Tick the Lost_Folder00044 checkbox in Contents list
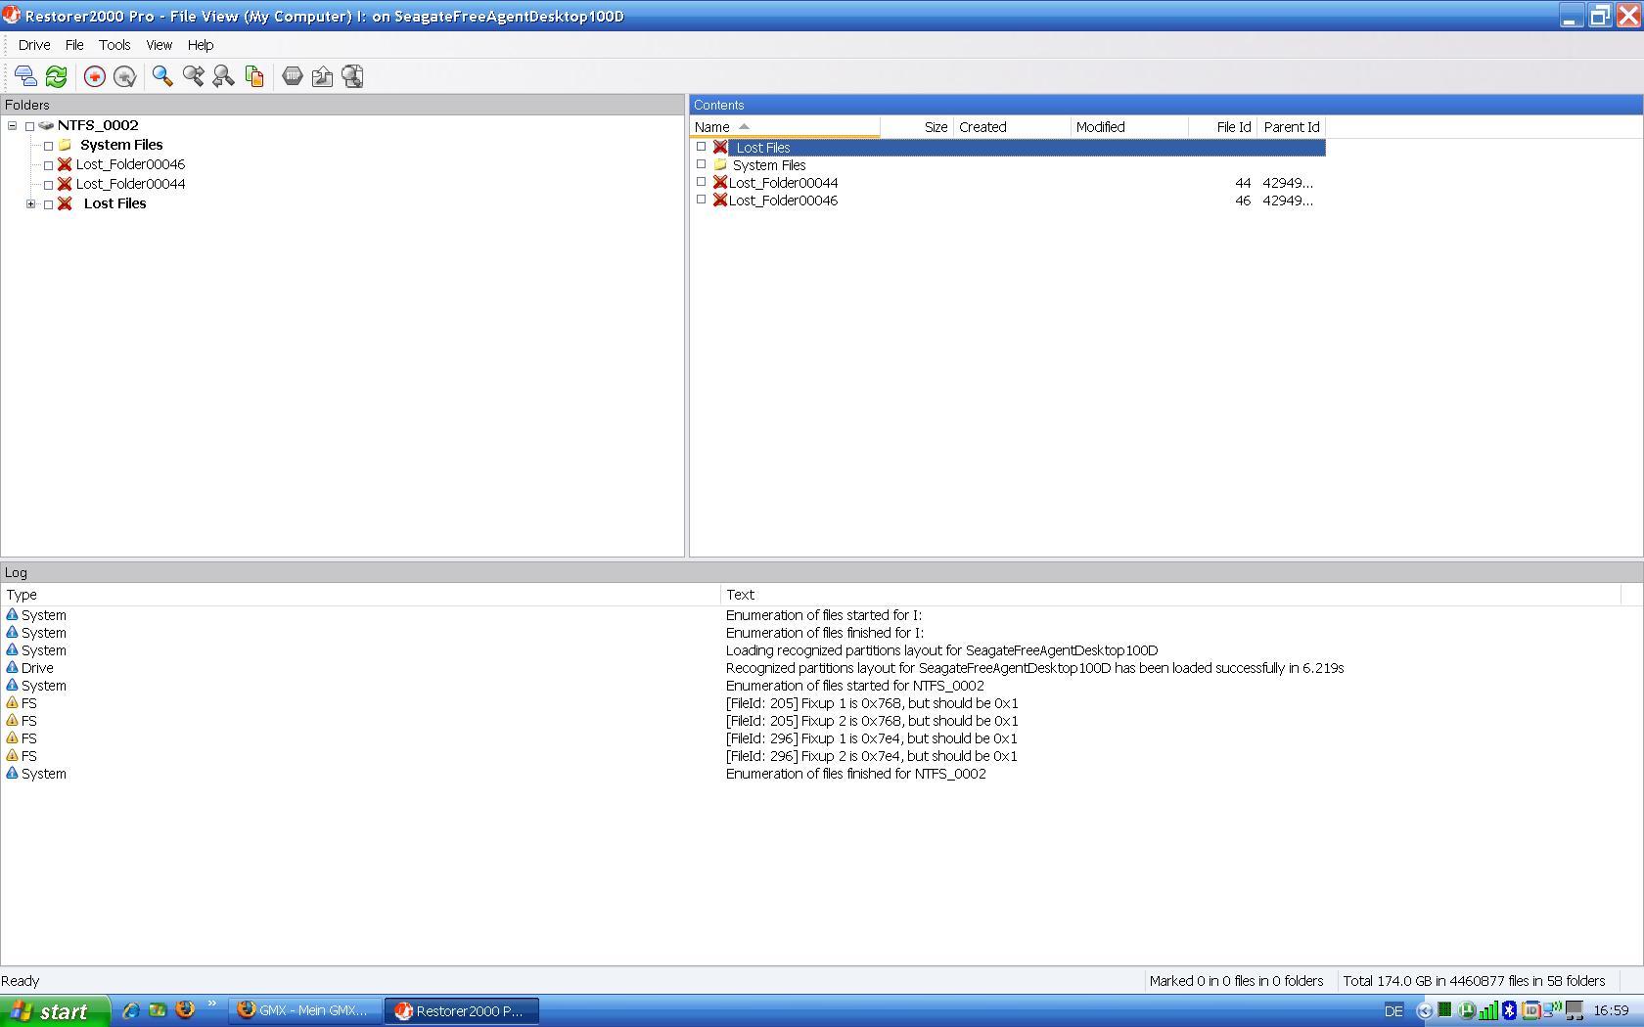 pyautogui.click(x=701, y=182)
